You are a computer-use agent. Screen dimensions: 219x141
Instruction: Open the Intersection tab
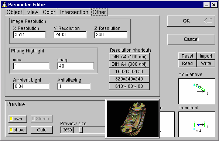(x=74, y=12)
